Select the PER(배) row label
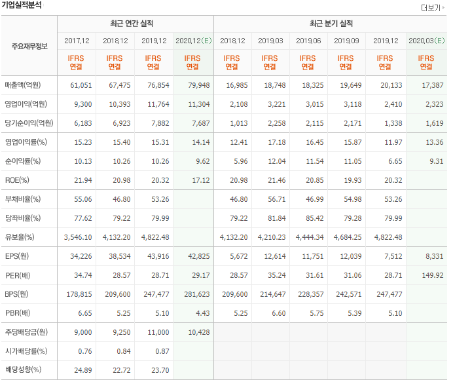The width and height of the screenshot is (453, 382). pyautogui.click(x=18, y=275)
